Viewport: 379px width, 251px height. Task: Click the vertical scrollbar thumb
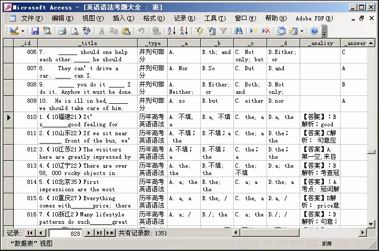371,152
